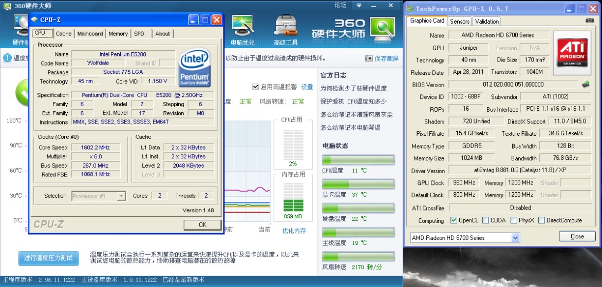
Task: Click the blue info icon beside 温度
Action: pyautogui.click(x=7, y=58)
